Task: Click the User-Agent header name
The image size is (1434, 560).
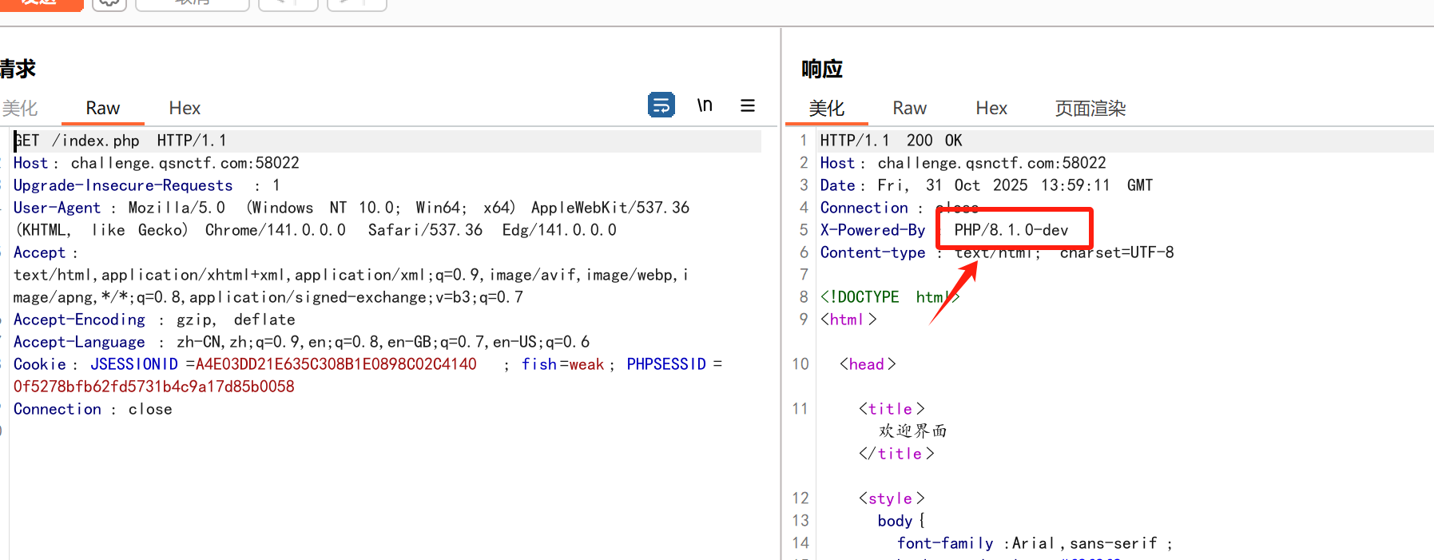Action: coord(58,208)
